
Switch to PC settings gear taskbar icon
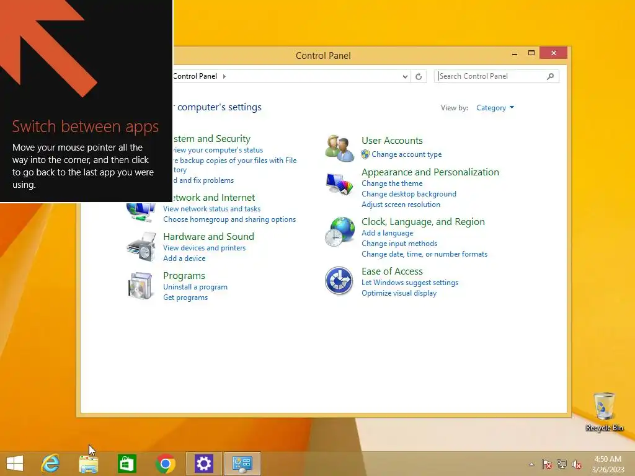tap(203, 464)
